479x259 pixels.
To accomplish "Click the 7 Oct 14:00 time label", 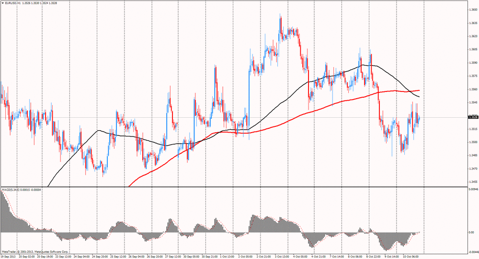I will (x=337, y=257).
